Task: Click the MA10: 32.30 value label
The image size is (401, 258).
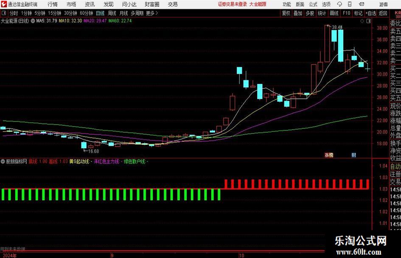Action: [70, 21]
